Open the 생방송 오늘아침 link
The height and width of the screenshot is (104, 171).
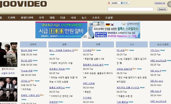124,69
